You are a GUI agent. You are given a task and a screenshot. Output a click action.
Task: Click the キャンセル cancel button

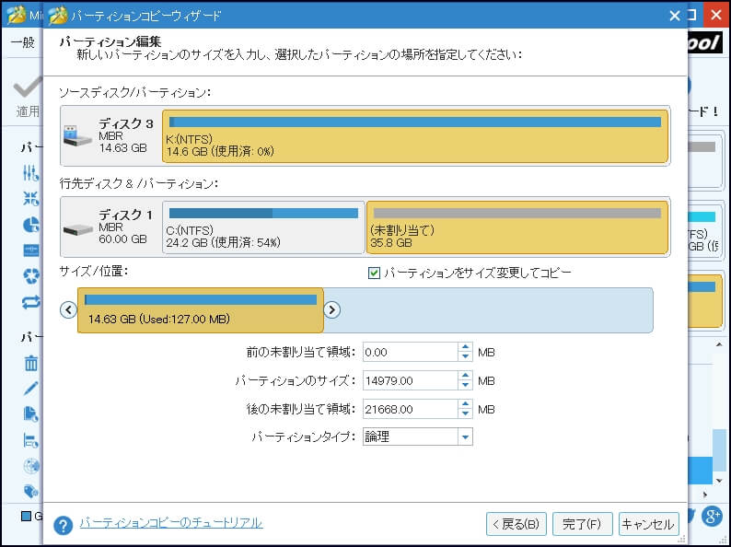648,524
